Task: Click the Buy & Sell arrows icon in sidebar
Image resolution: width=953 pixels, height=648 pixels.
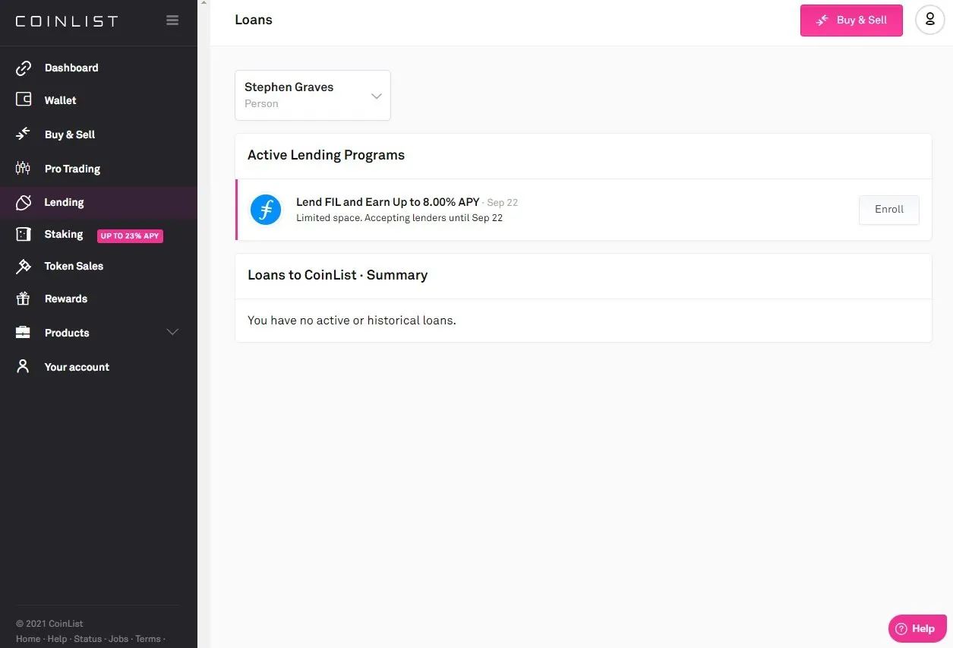Action: (x=24, y=134)
